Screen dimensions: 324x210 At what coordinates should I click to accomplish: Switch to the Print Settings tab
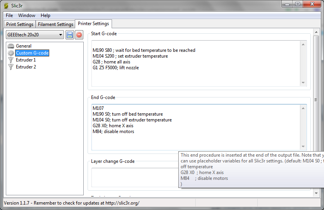(x=20, y=24)
